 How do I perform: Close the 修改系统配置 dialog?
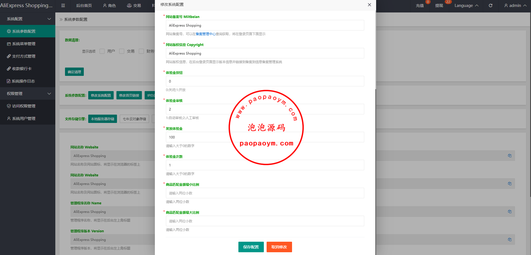click(369, 5)
